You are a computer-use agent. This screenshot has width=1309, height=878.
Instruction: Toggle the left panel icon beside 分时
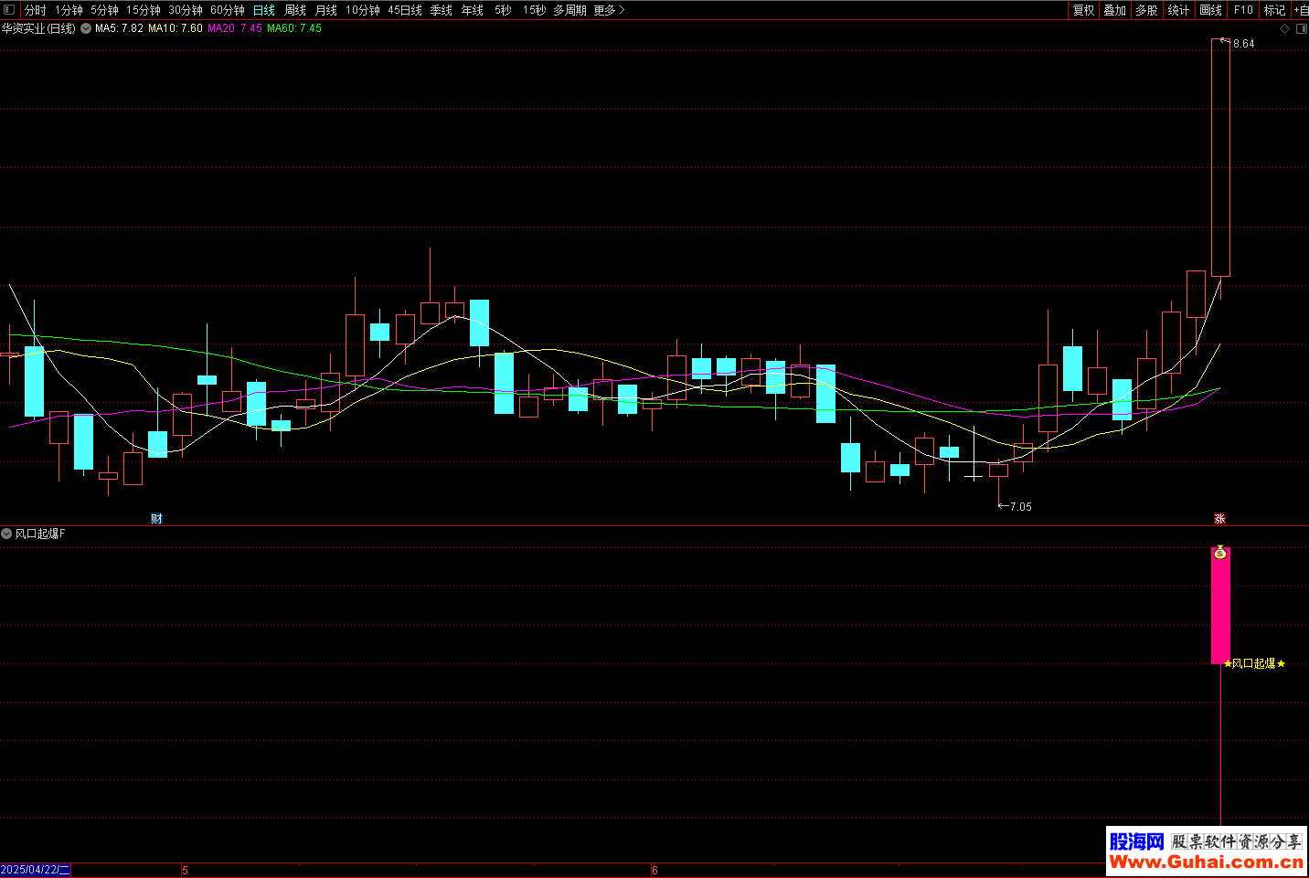[x=10, y=10]
